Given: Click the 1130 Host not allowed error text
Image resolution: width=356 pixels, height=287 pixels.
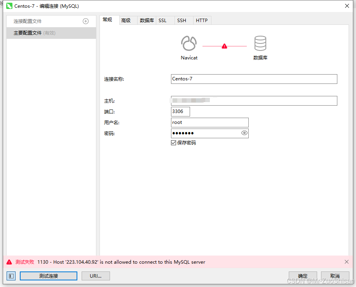Looking at the screenshot, I should 121,262.
